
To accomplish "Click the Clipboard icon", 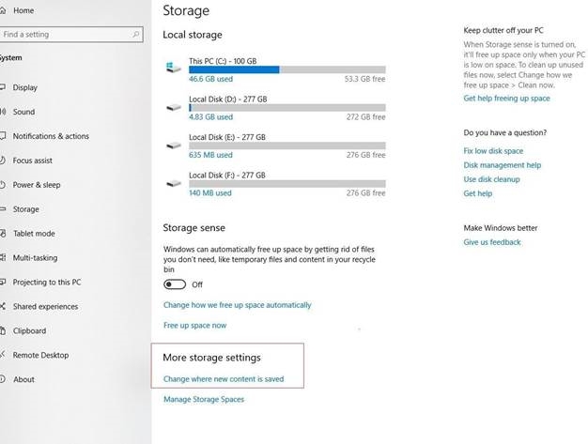I will coord(3,330).
